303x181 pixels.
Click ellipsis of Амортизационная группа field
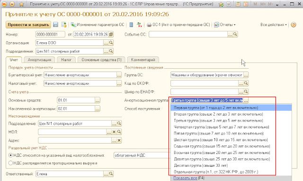246,100
